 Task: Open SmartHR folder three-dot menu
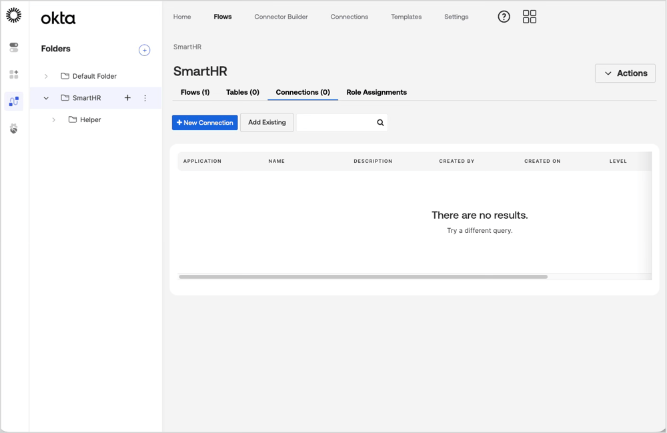(x=145, y=98)
